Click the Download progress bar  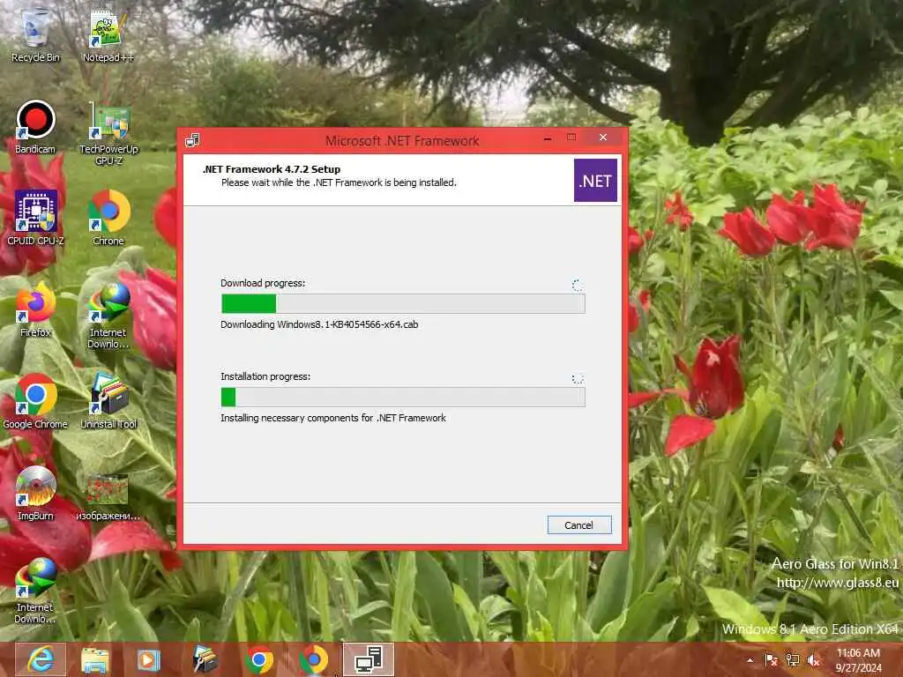coord(403,303)
